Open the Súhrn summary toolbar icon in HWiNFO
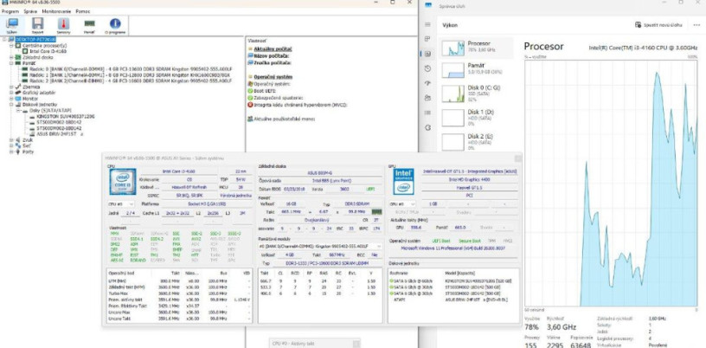Screen dimensions: 706x348 (12, 26)
